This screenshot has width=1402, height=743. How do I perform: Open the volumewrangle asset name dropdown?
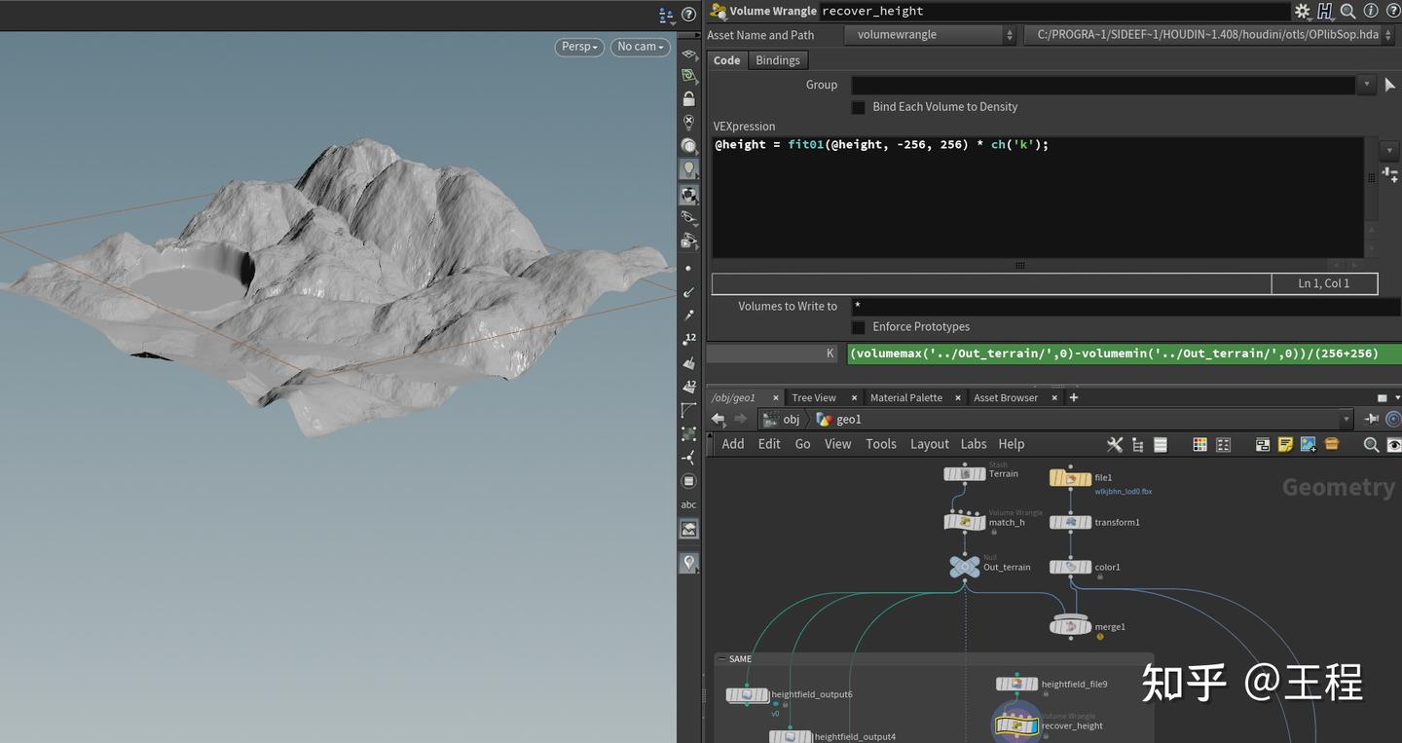(x=929, y=35)
